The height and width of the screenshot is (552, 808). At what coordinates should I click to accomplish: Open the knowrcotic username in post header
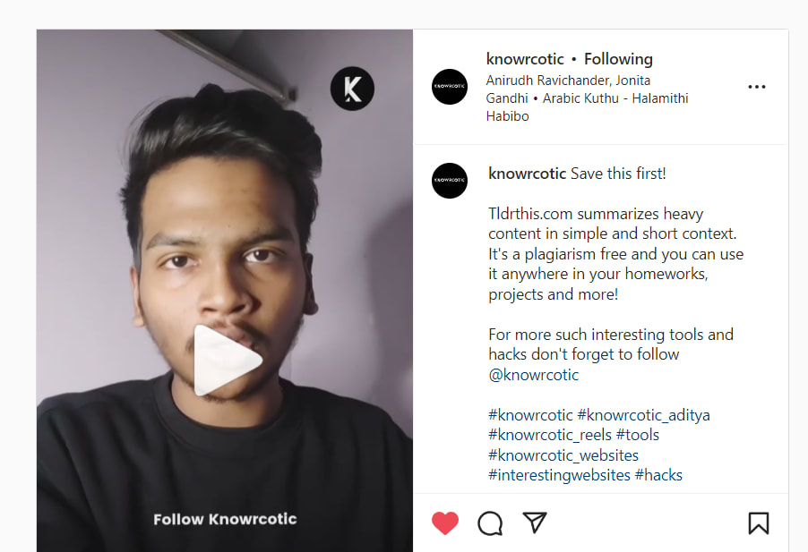click(525, 59)
